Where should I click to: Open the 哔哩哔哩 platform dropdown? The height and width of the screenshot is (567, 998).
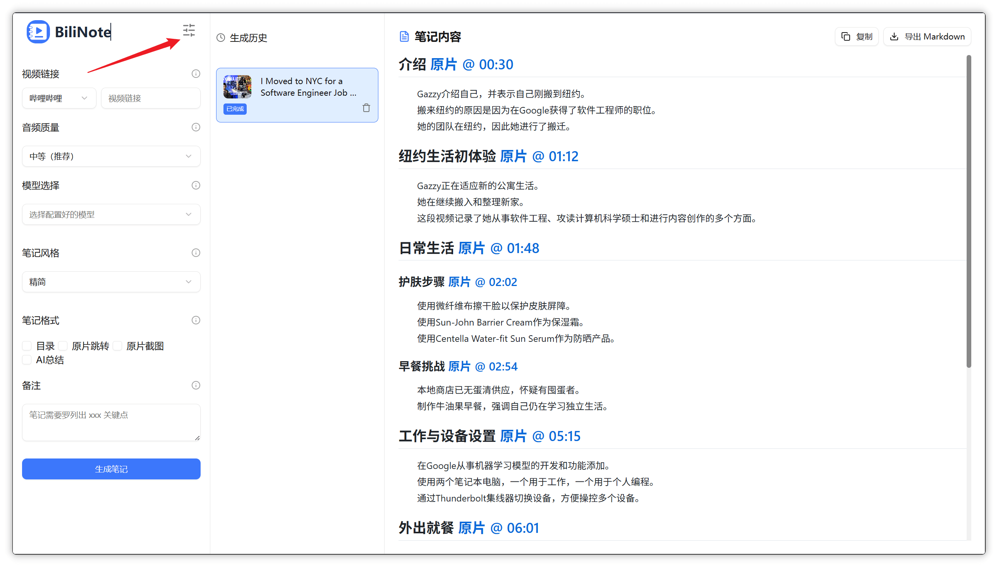click(x=59, y=98)
